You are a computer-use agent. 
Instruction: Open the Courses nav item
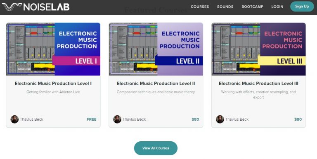pos(200,7)
